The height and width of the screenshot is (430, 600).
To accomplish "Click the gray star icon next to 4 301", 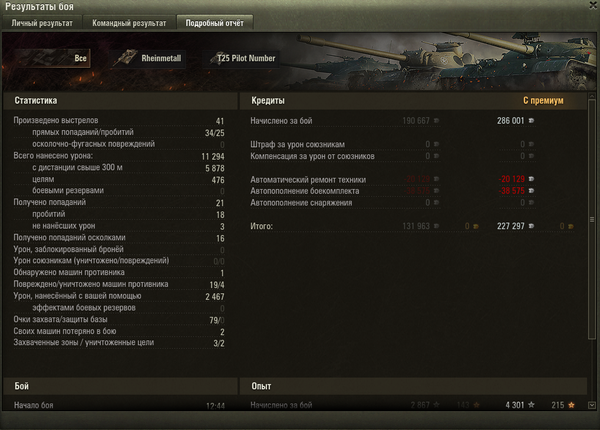I will point(531,404).
